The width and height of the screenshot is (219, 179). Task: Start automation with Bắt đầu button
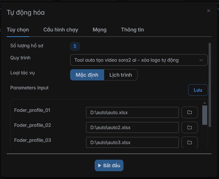coord(109,165)
